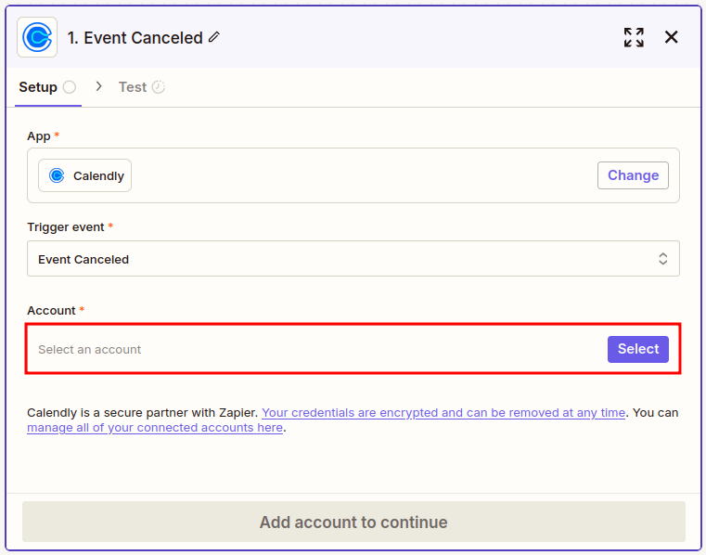Click the purple Select account button
Image resolution: width=706 pixels, height=555 pixels.
638,349
